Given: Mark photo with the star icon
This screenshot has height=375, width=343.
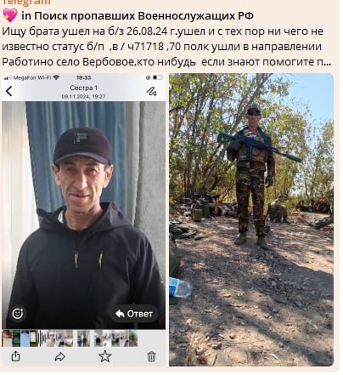Looking at the screenshot, I should point(105,356).
